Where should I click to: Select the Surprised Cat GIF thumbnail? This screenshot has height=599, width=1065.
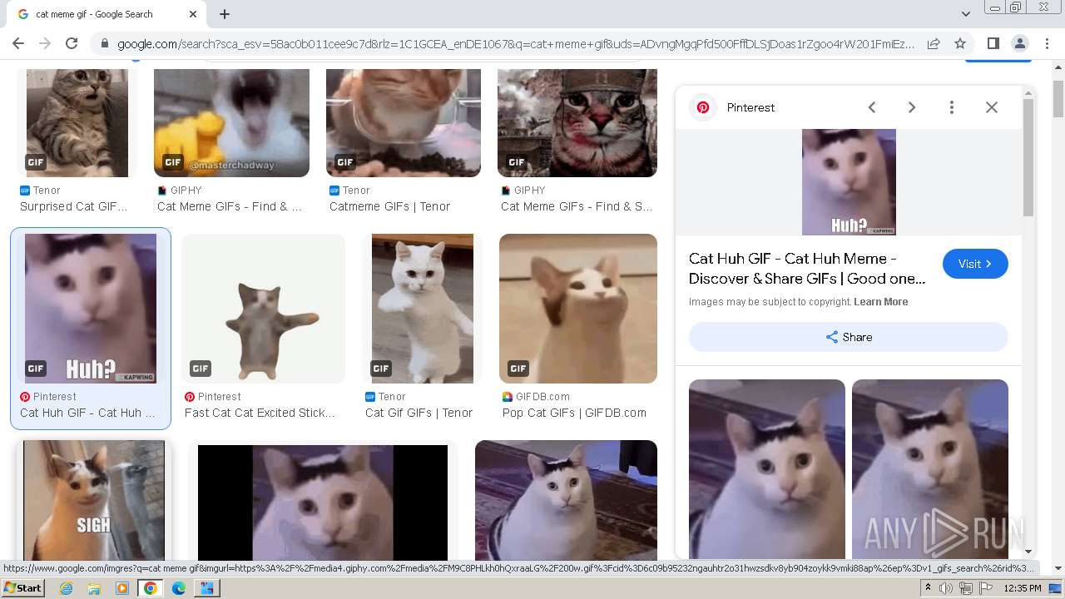click(x=77, y=123)
